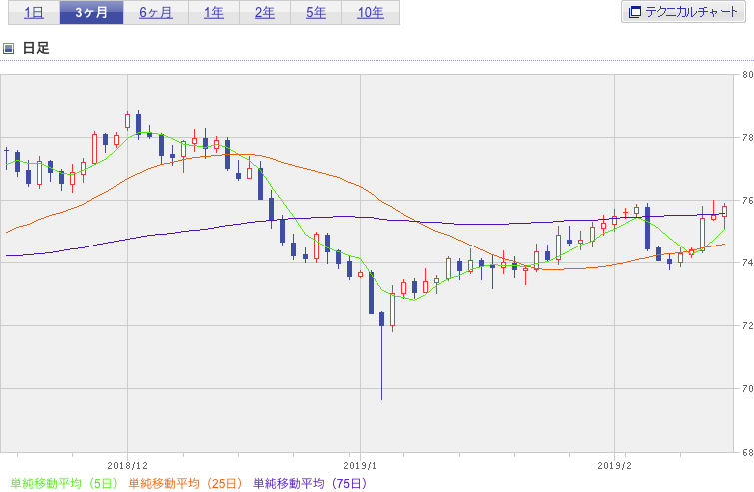The image size is (754, 492).
Task: Switch to the 2年 period tab
Action: click(265, 13)
